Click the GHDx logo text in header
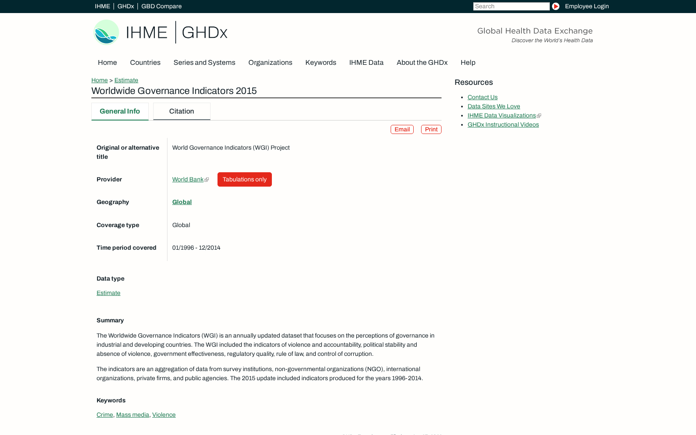 204,33
